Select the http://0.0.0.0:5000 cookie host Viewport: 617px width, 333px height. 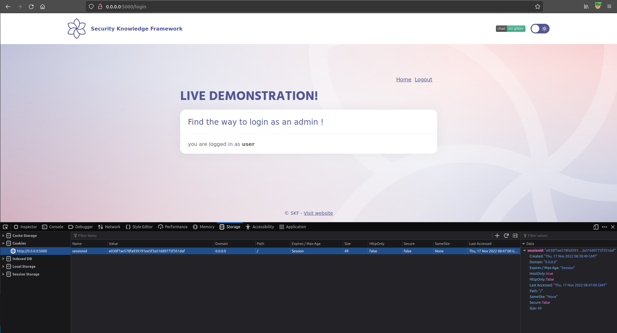click(x=32, y=251)
